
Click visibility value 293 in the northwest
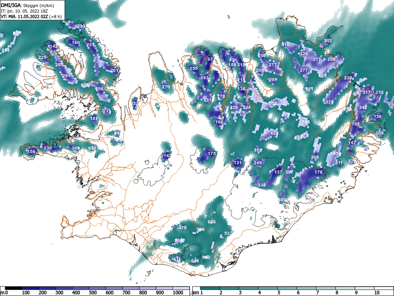[x=81, y=26]
